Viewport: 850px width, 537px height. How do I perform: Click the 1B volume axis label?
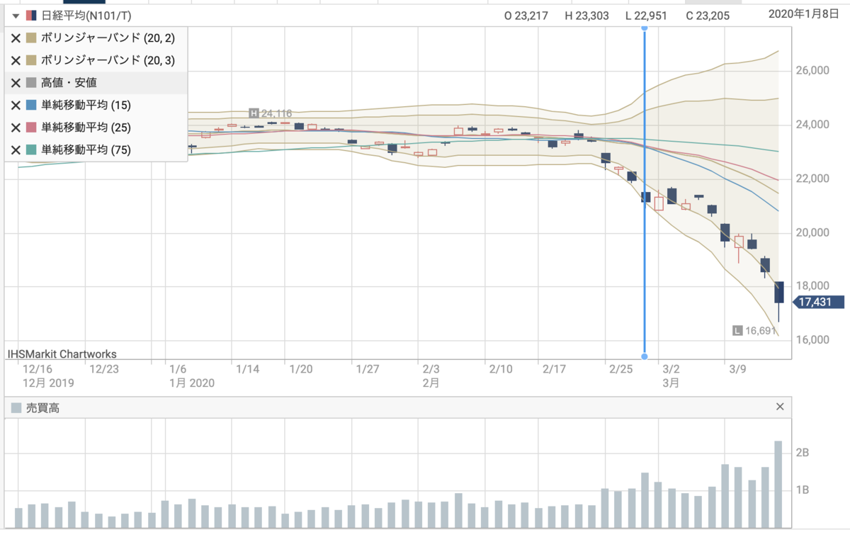(803, 490)
